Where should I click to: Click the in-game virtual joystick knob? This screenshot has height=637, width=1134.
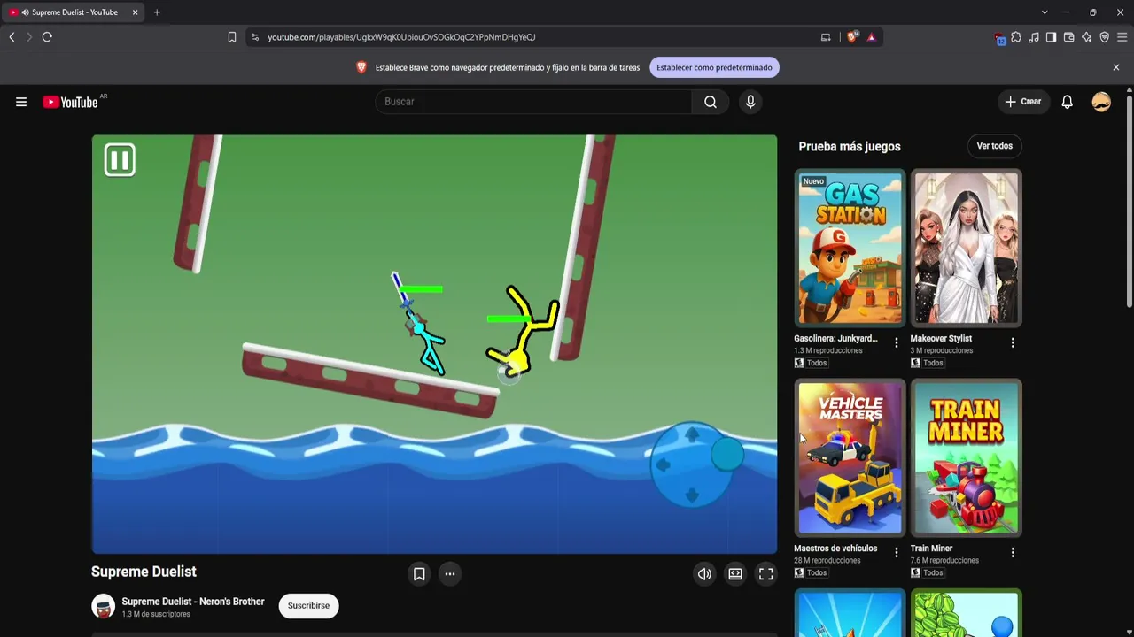click(x=727, y=455)
